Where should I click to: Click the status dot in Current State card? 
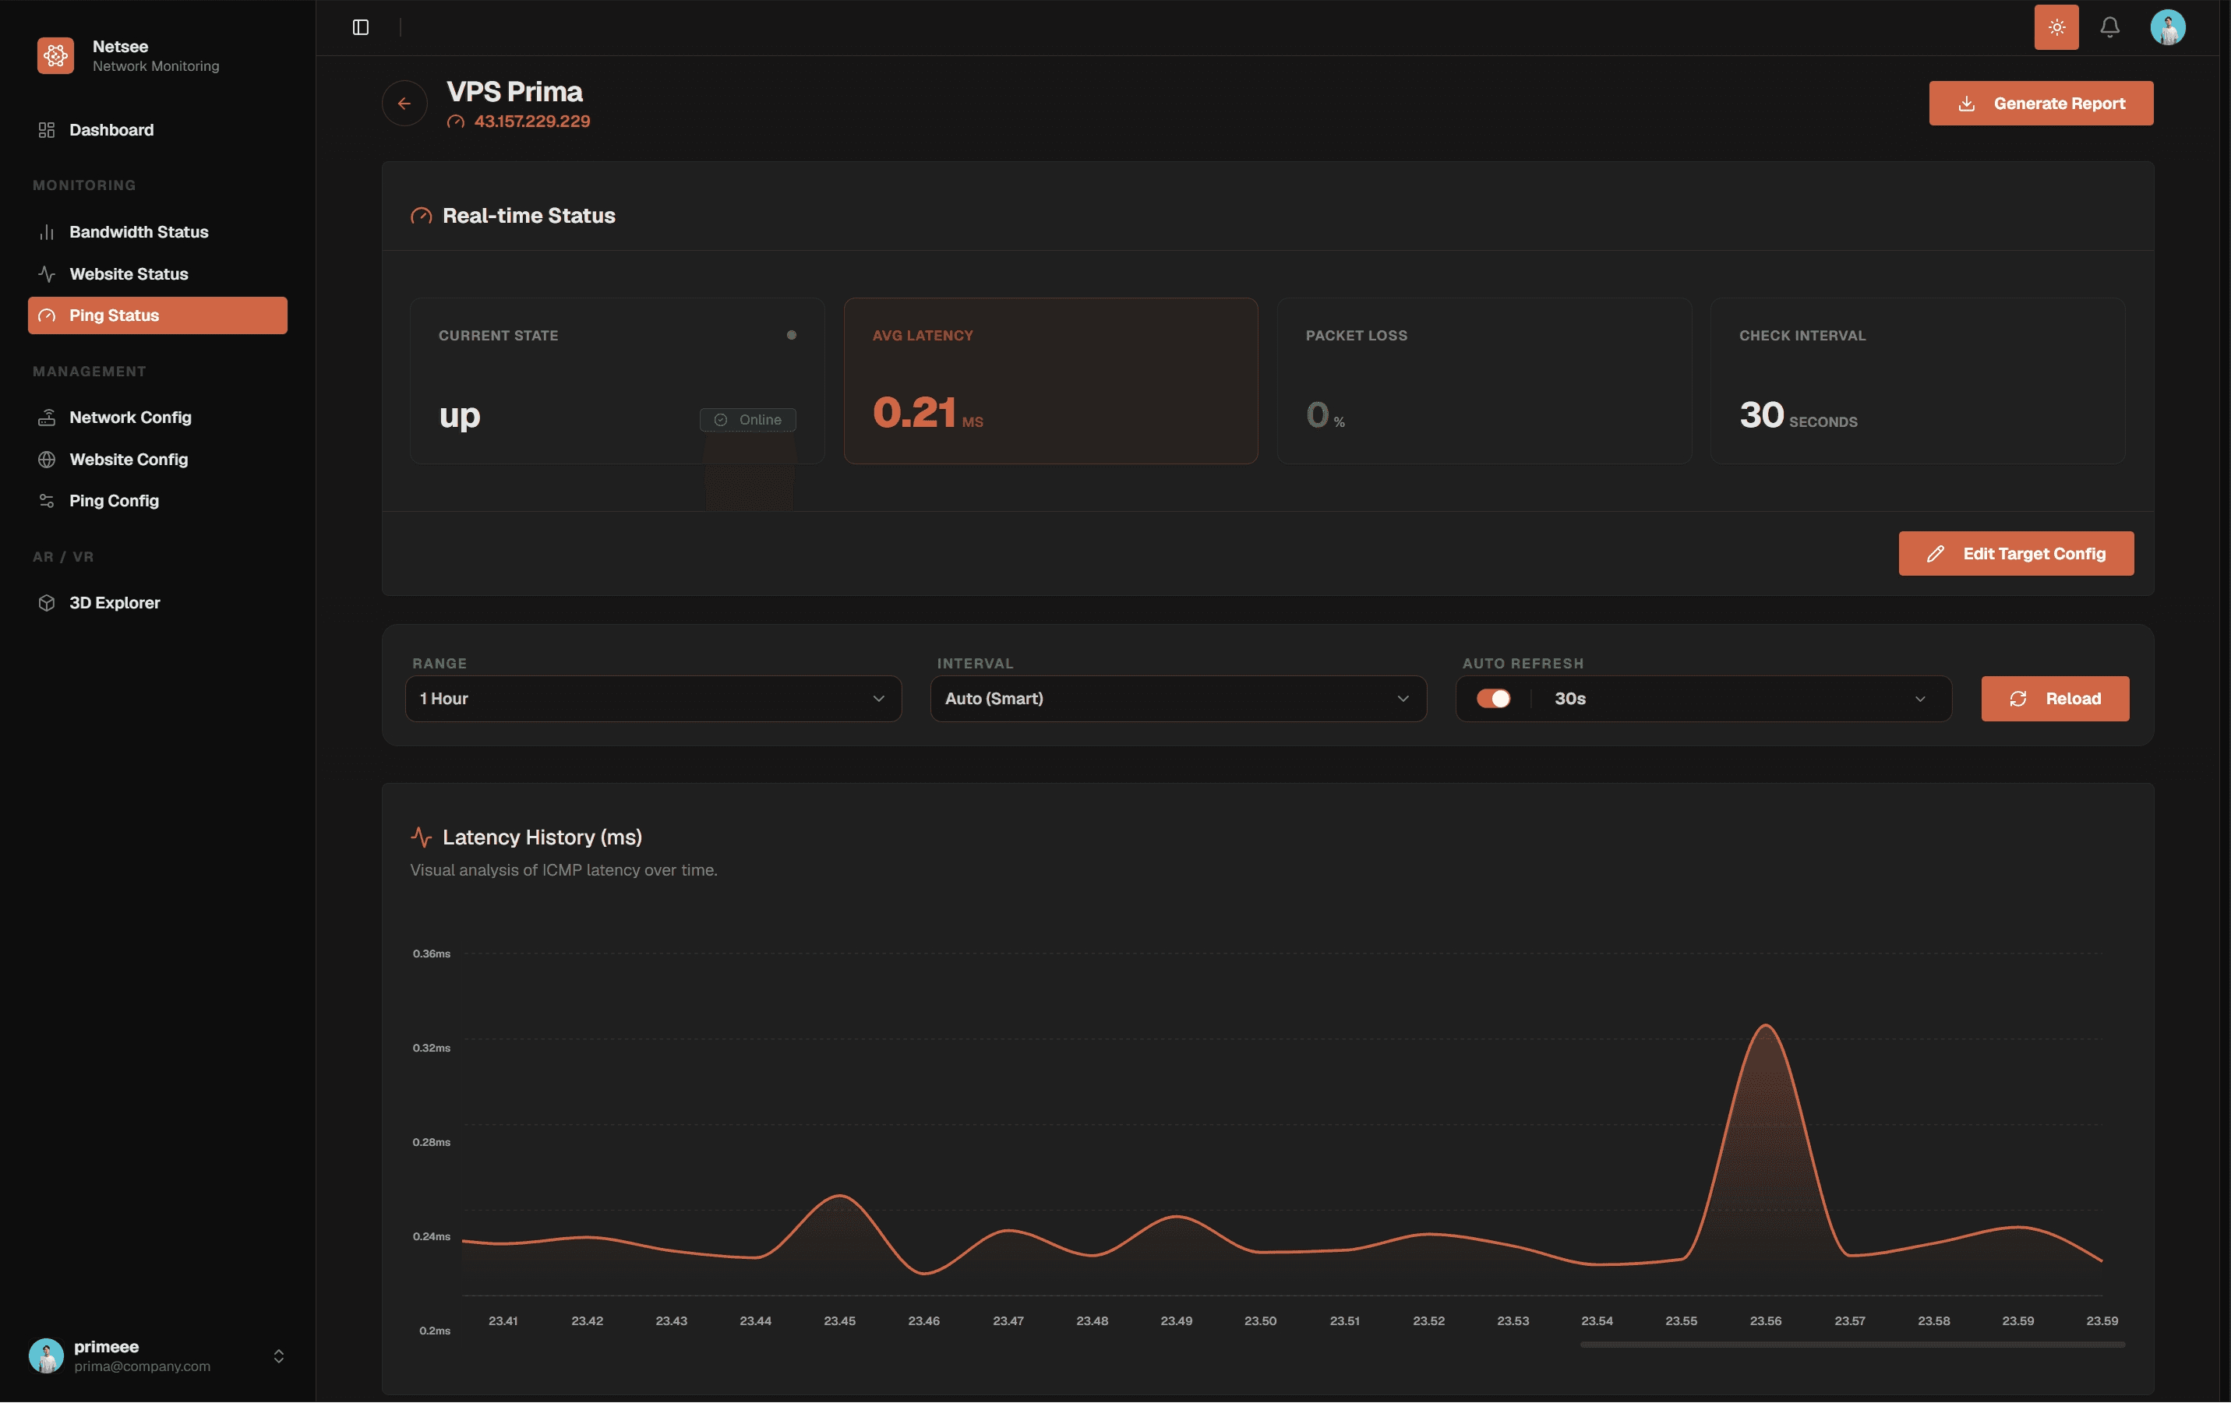(791, 335)
